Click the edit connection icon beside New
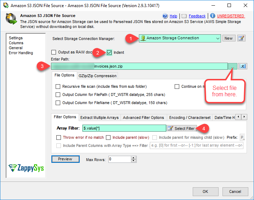 (x=241, y=38)
